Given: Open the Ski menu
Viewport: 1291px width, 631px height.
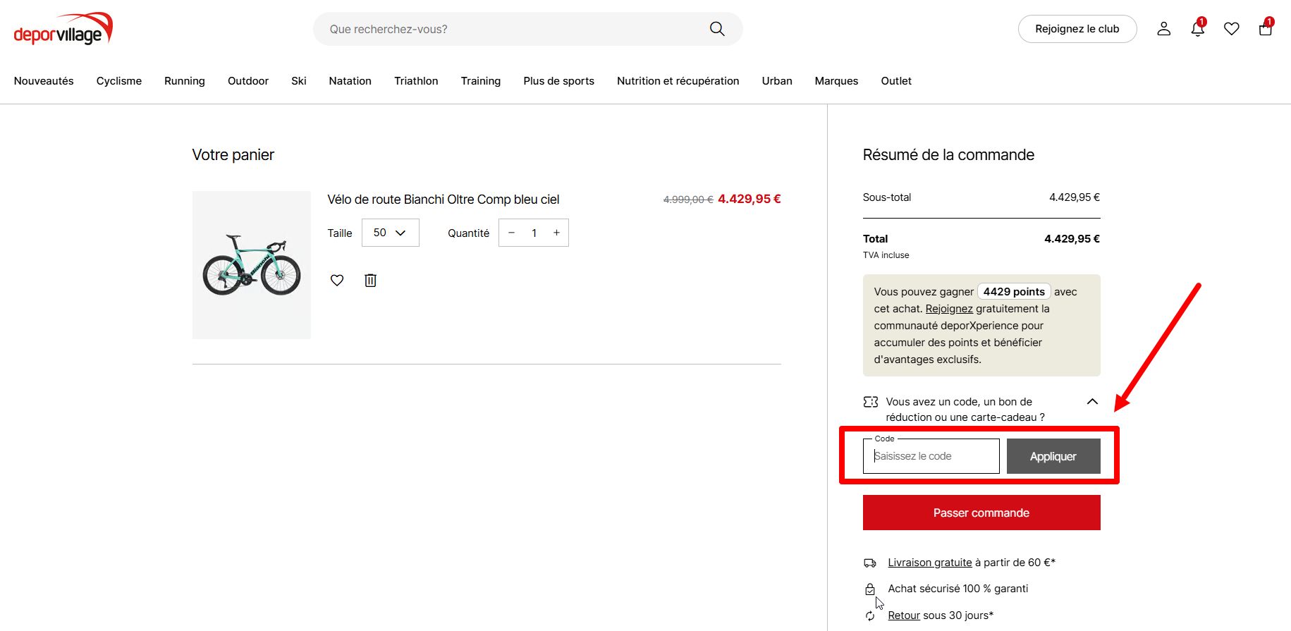Looking at the screenshot, I should (x=299, y=81).
